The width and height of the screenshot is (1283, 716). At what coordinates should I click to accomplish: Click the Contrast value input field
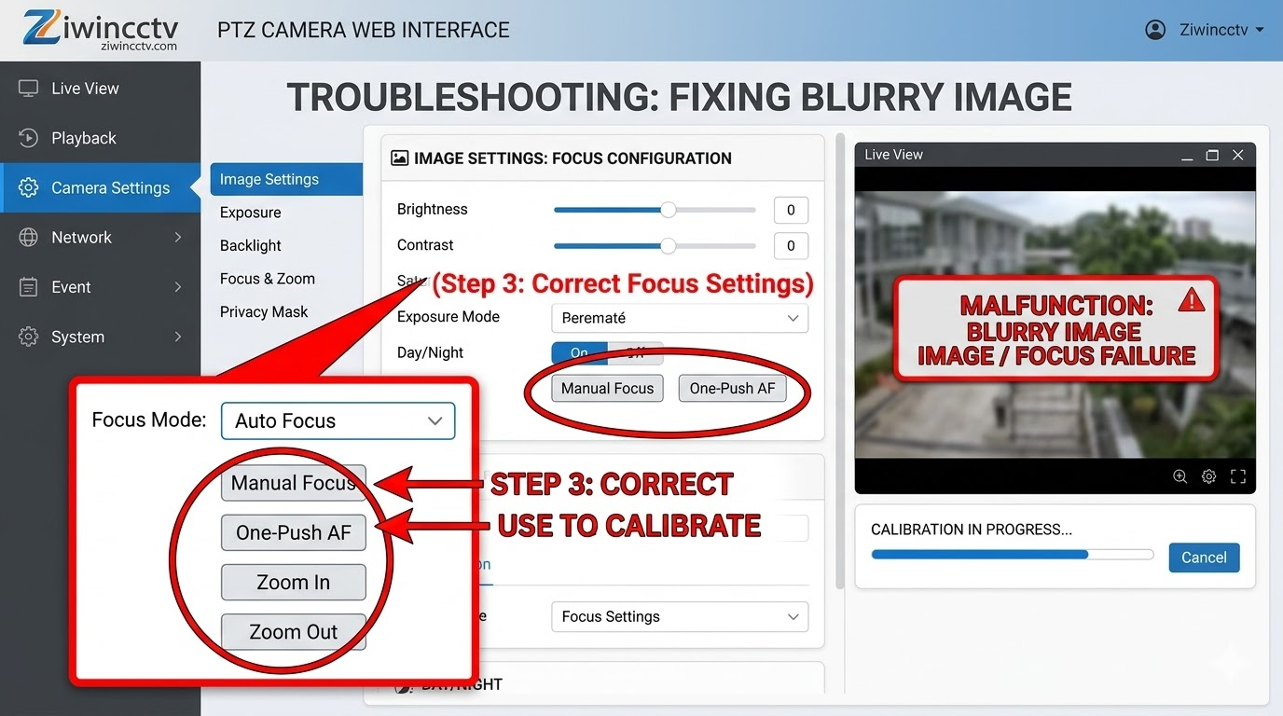(x=790, y=245)
